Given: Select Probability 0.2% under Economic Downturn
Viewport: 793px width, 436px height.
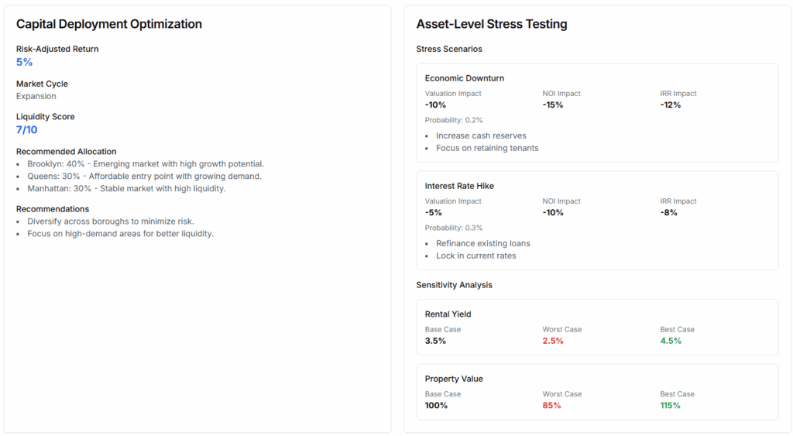Looking at the screenshot, I should [x=454, y=120].
